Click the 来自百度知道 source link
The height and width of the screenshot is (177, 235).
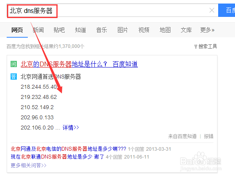click(182, 136)
